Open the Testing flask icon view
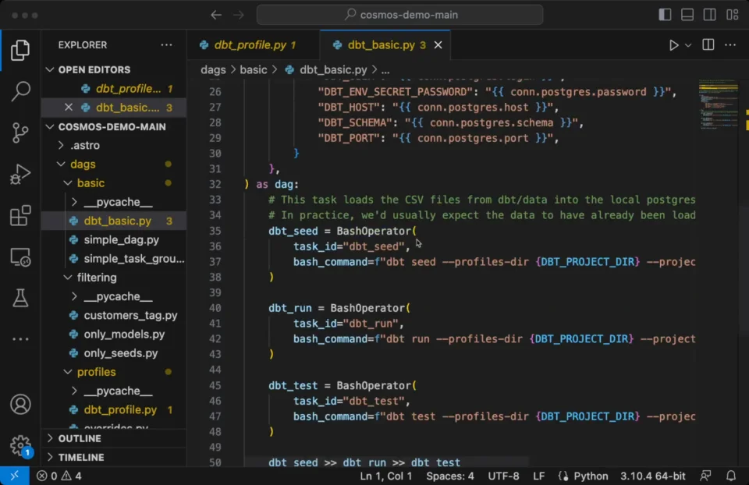749x485 pixels. point(20,297)
